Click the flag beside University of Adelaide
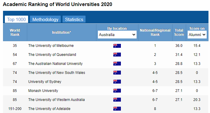This screenshot has height=113, width=210. (117, 109)
